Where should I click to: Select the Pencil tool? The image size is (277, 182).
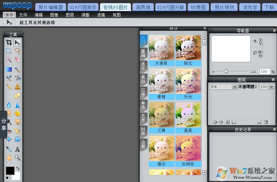tap(9, 87)
